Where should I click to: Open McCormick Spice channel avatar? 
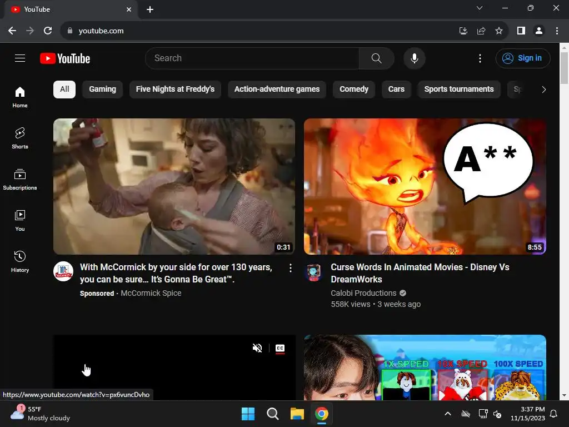[63, 271]
